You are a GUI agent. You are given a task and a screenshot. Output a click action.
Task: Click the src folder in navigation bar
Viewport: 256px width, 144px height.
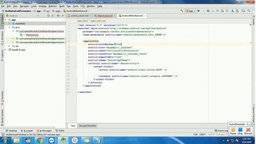[46, 11]
